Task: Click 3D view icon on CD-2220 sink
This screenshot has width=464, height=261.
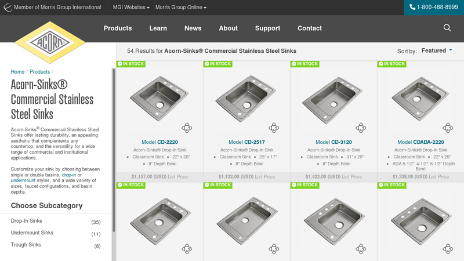Action: 187,128
